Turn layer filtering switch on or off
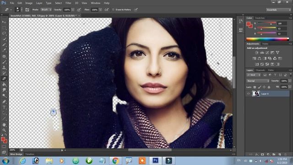This screenshot has height=165, width=293. 291,75
